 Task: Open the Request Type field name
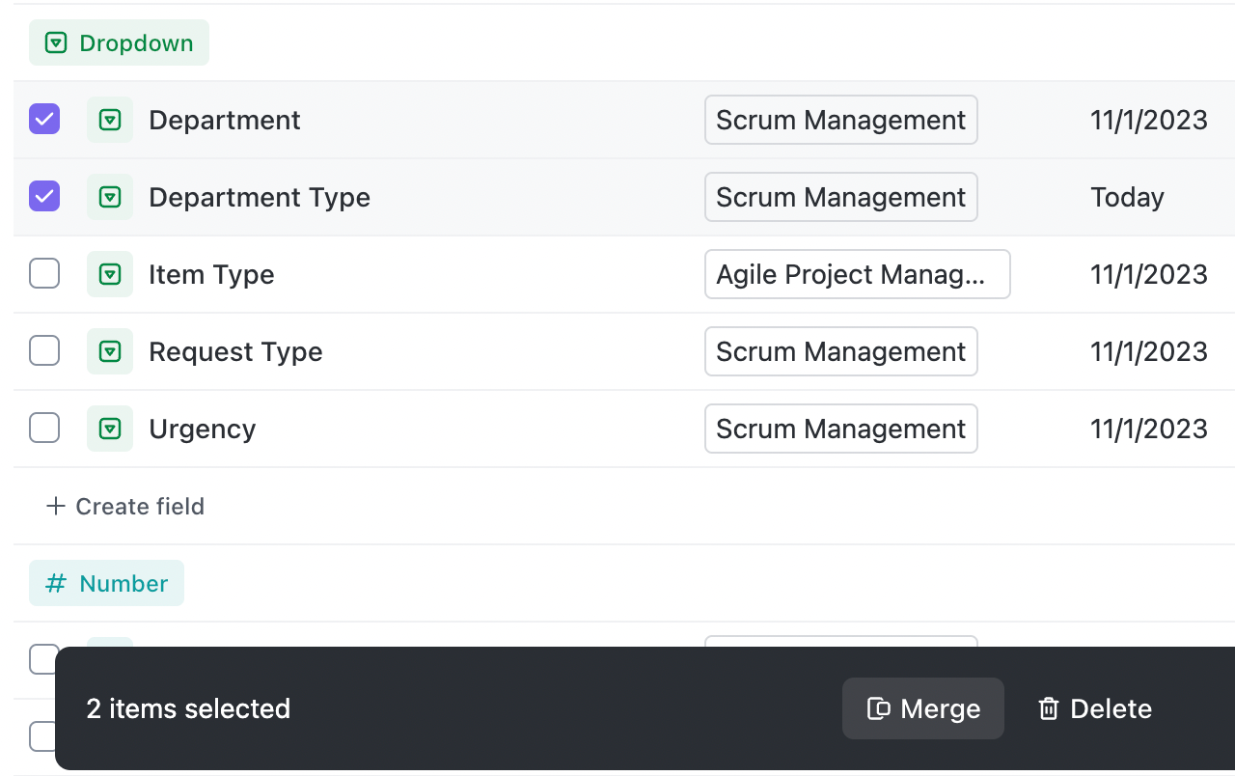[x=235, y=351]
